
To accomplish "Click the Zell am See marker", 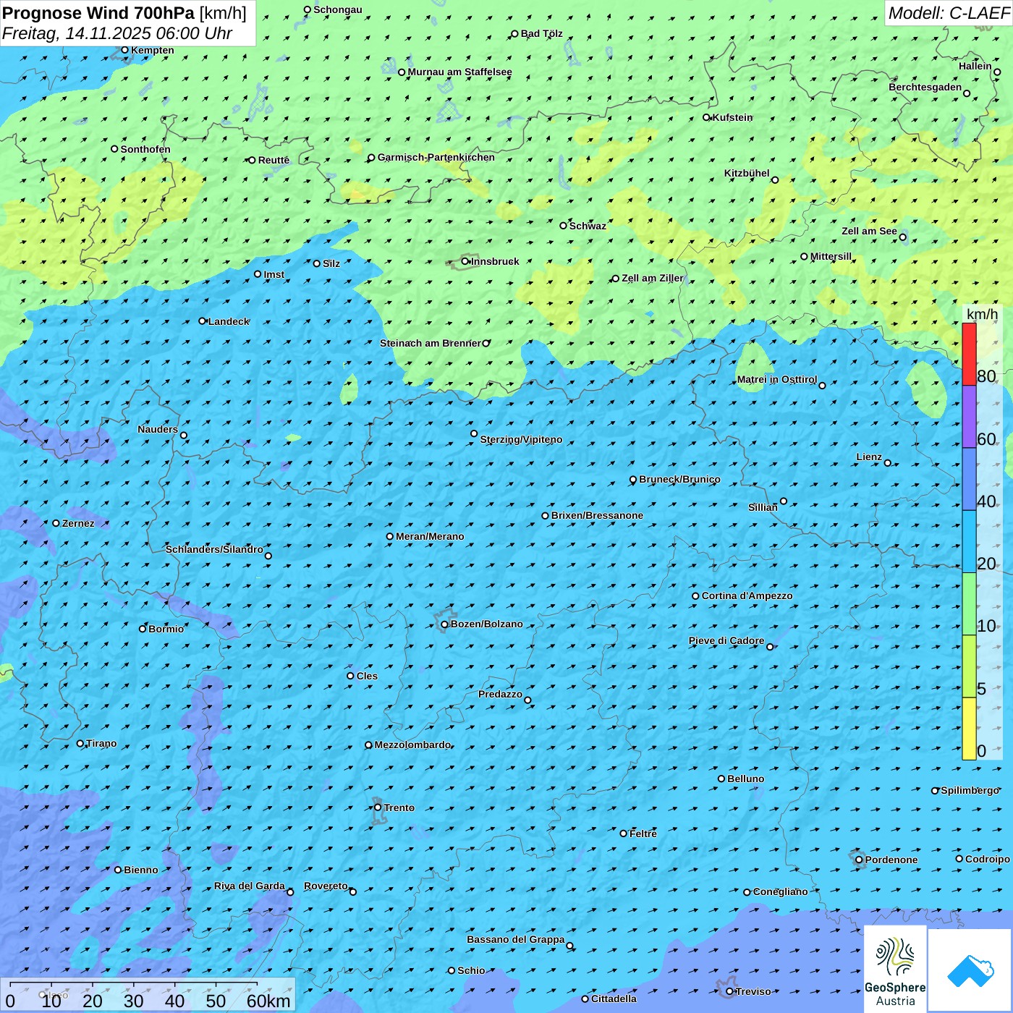I will (902, 237).
